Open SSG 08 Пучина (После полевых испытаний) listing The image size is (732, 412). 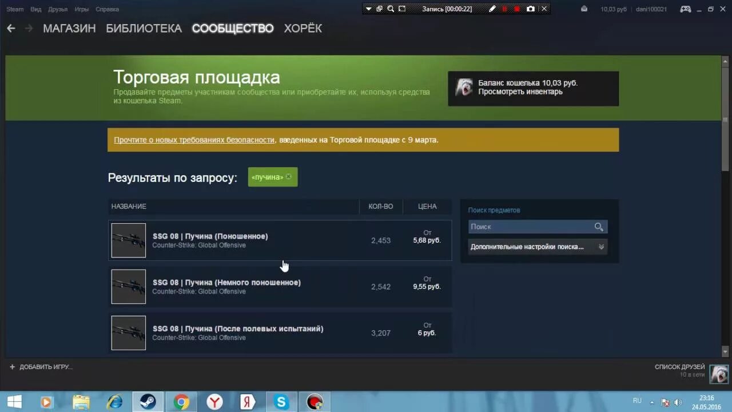click(280, 333)
